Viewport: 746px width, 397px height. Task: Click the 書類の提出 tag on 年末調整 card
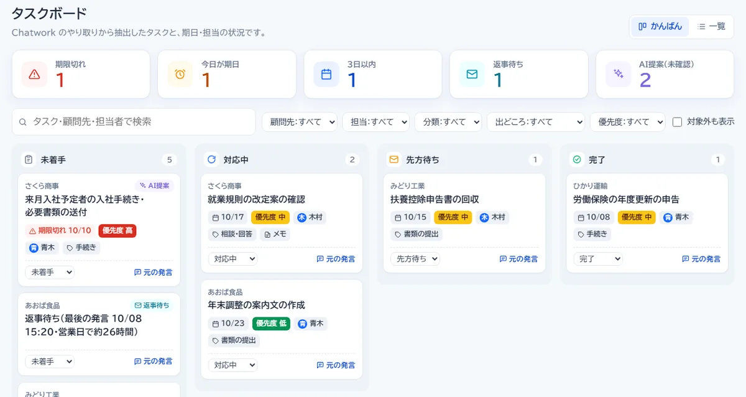(234, 340)
